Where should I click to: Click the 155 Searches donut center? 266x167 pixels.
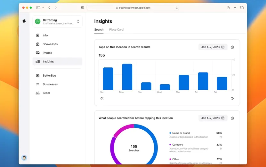(x=134, y=148)
